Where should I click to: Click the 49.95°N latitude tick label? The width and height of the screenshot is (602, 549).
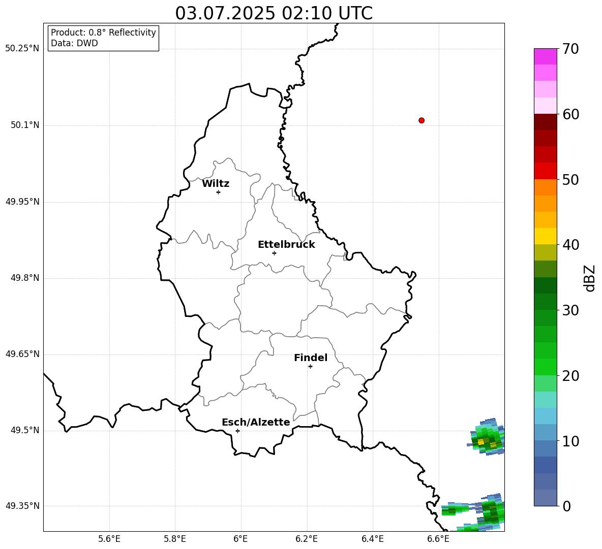click(22, 201)
